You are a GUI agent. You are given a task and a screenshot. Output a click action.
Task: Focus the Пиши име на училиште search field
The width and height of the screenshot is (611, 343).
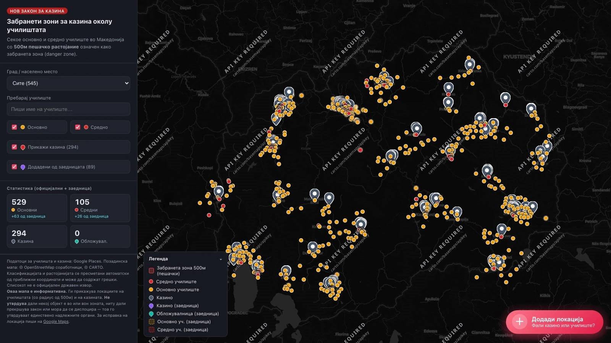coord(68,109)
